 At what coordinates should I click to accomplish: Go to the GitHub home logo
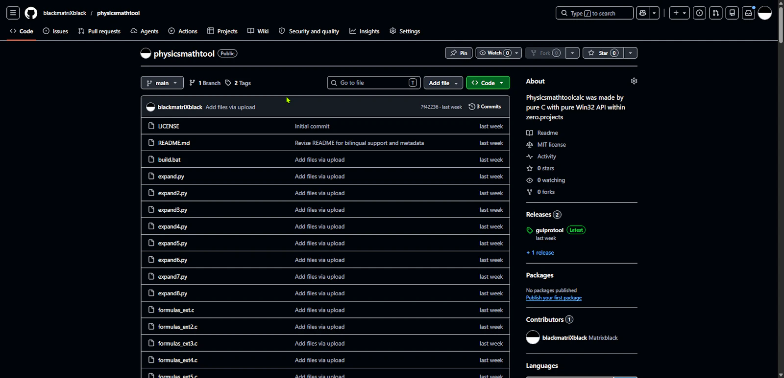pos(31,13)
